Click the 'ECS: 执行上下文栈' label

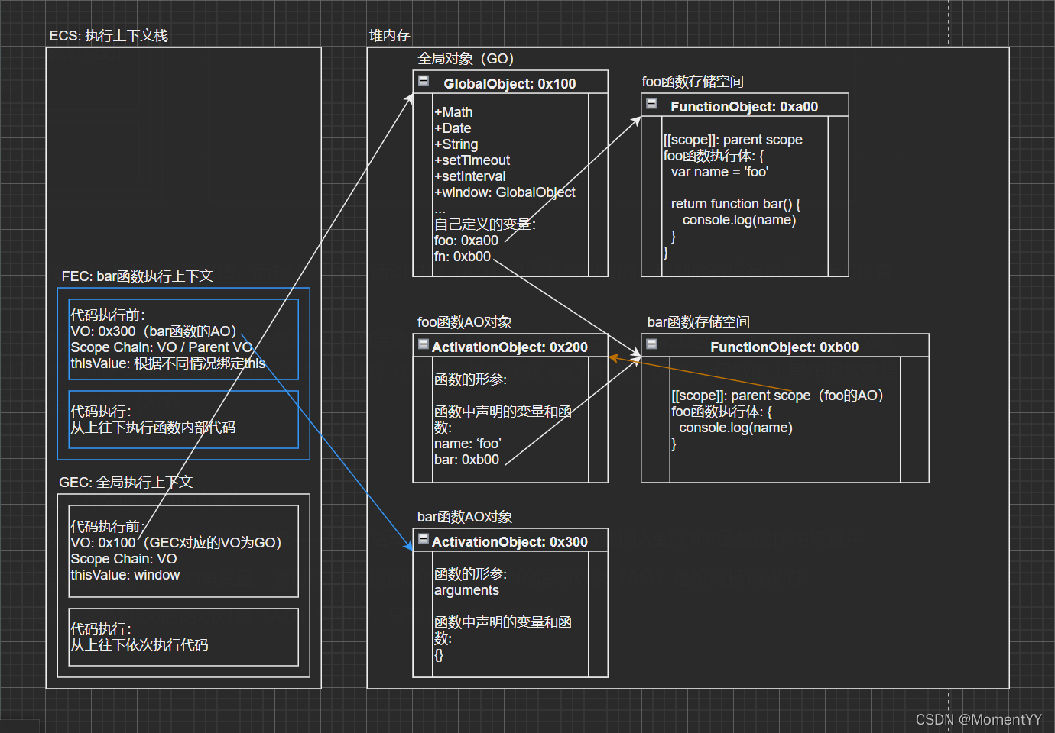(x=109, y=36)
